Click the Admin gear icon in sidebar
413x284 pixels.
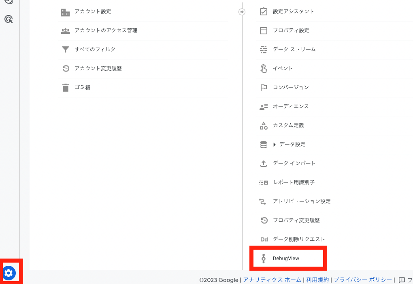click(9, 273)
